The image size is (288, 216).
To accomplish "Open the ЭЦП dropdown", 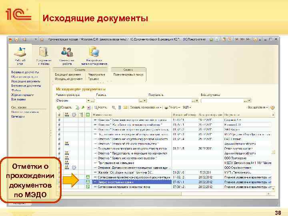I will [187, 108].
